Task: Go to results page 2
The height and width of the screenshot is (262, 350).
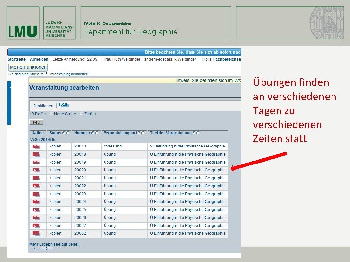Action: click(47, 249)
